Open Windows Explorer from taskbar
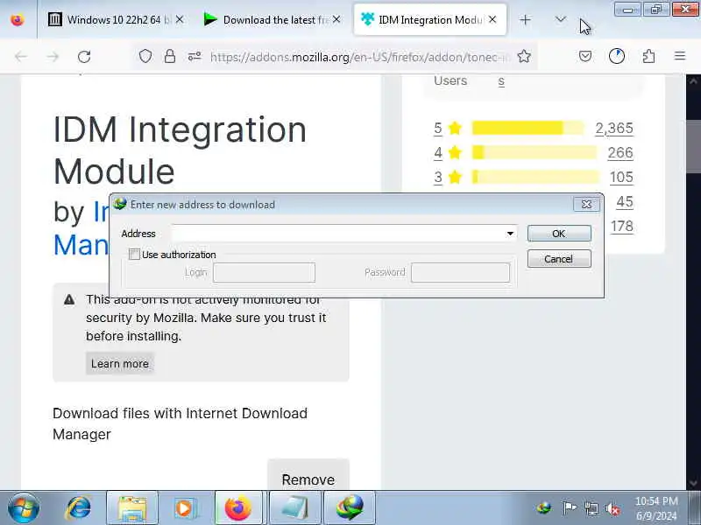Screen dimensions: 701x525 coord(132,508)
